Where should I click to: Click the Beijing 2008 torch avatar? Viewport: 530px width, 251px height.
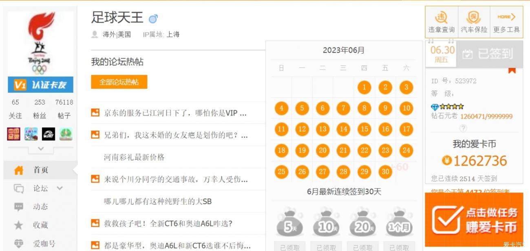41,43
